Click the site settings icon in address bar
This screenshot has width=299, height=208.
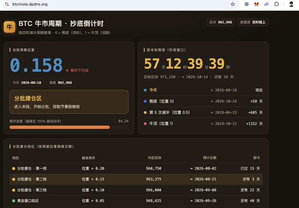coord(7,4)
